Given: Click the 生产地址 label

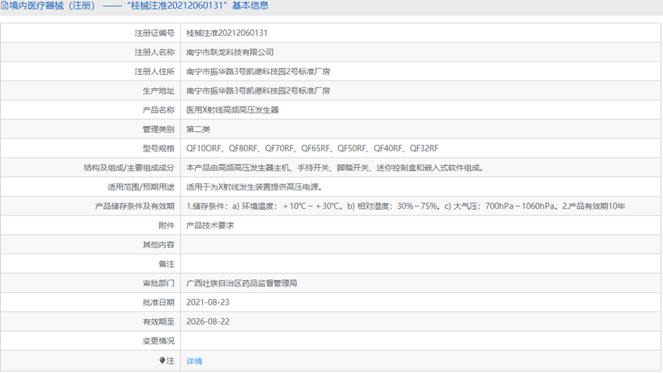Looking at the screenshot, I should [x=158, y=91].
